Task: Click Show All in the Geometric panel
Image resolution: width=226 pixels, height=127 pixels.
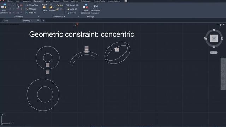Action: click(x=31, y=9)
